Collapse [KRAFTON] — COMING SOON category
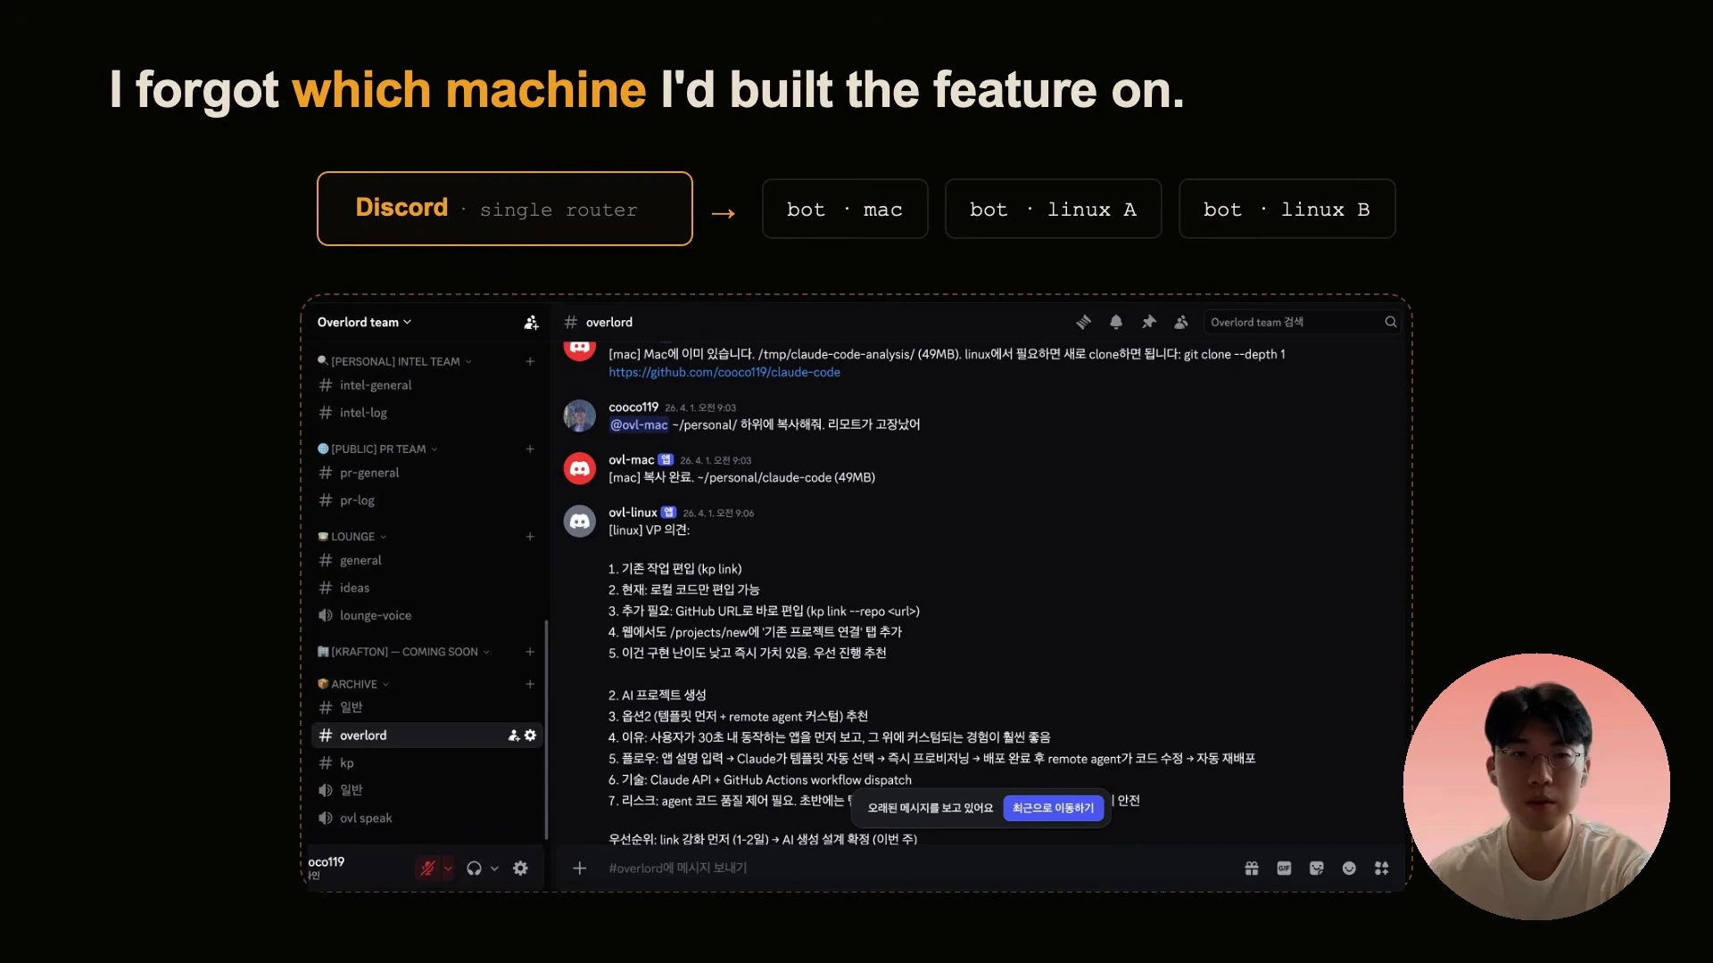 click(x=404, y=652)
